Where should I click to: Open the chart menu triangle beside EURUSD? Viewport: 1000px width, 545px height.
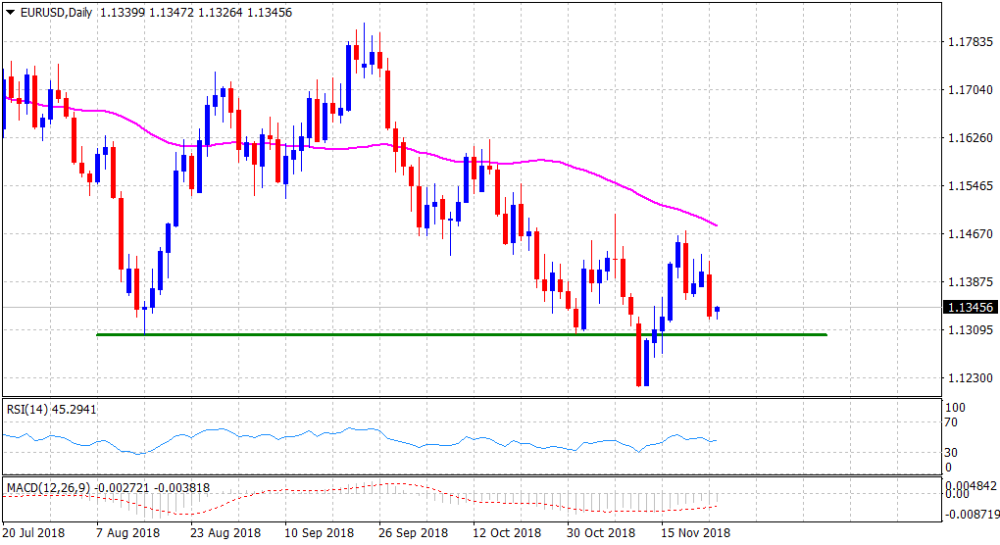click(x=10, y=12)
